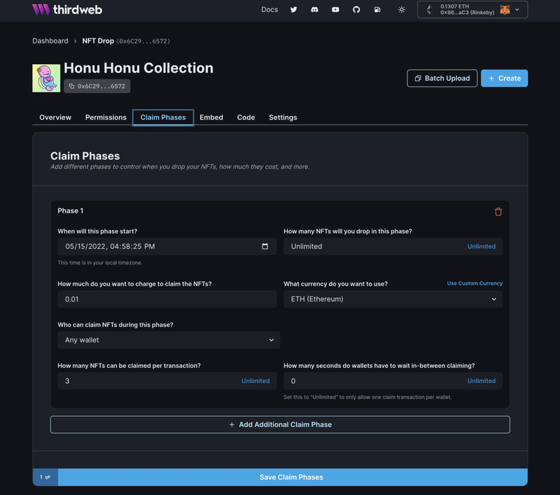560x495 pixels.
Task: Click the per-transaction claim field
Action: pos(167,381)
